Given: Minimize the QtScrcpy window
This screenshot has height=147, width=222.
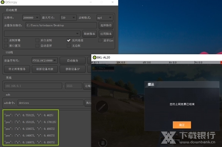Looking at the screenshot, I should (x=91, y=2).
